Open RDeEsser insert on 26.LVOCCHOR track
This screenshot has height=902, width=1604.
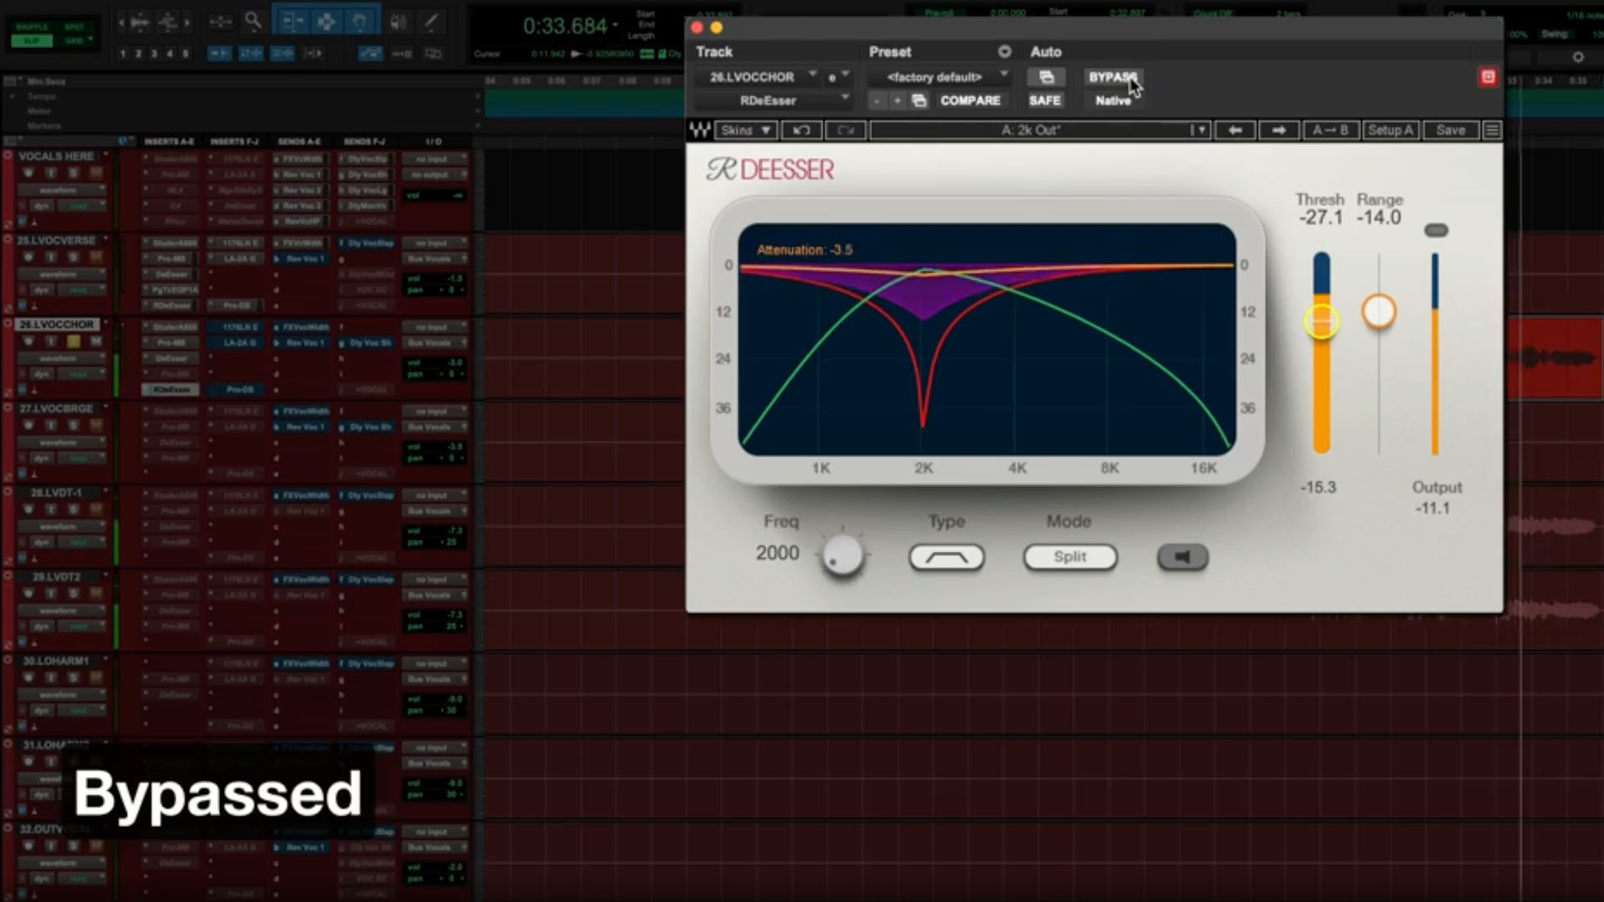[x=170, y=390]
